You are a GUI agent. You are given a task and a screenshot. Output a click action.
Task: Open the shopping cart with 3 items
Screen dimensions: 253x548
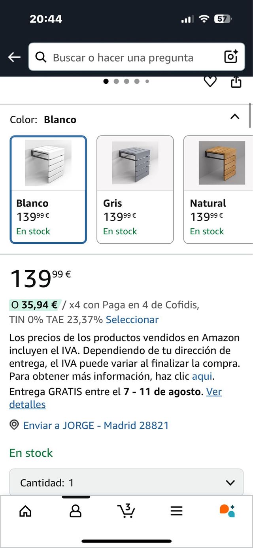click(x=126, y=510)
